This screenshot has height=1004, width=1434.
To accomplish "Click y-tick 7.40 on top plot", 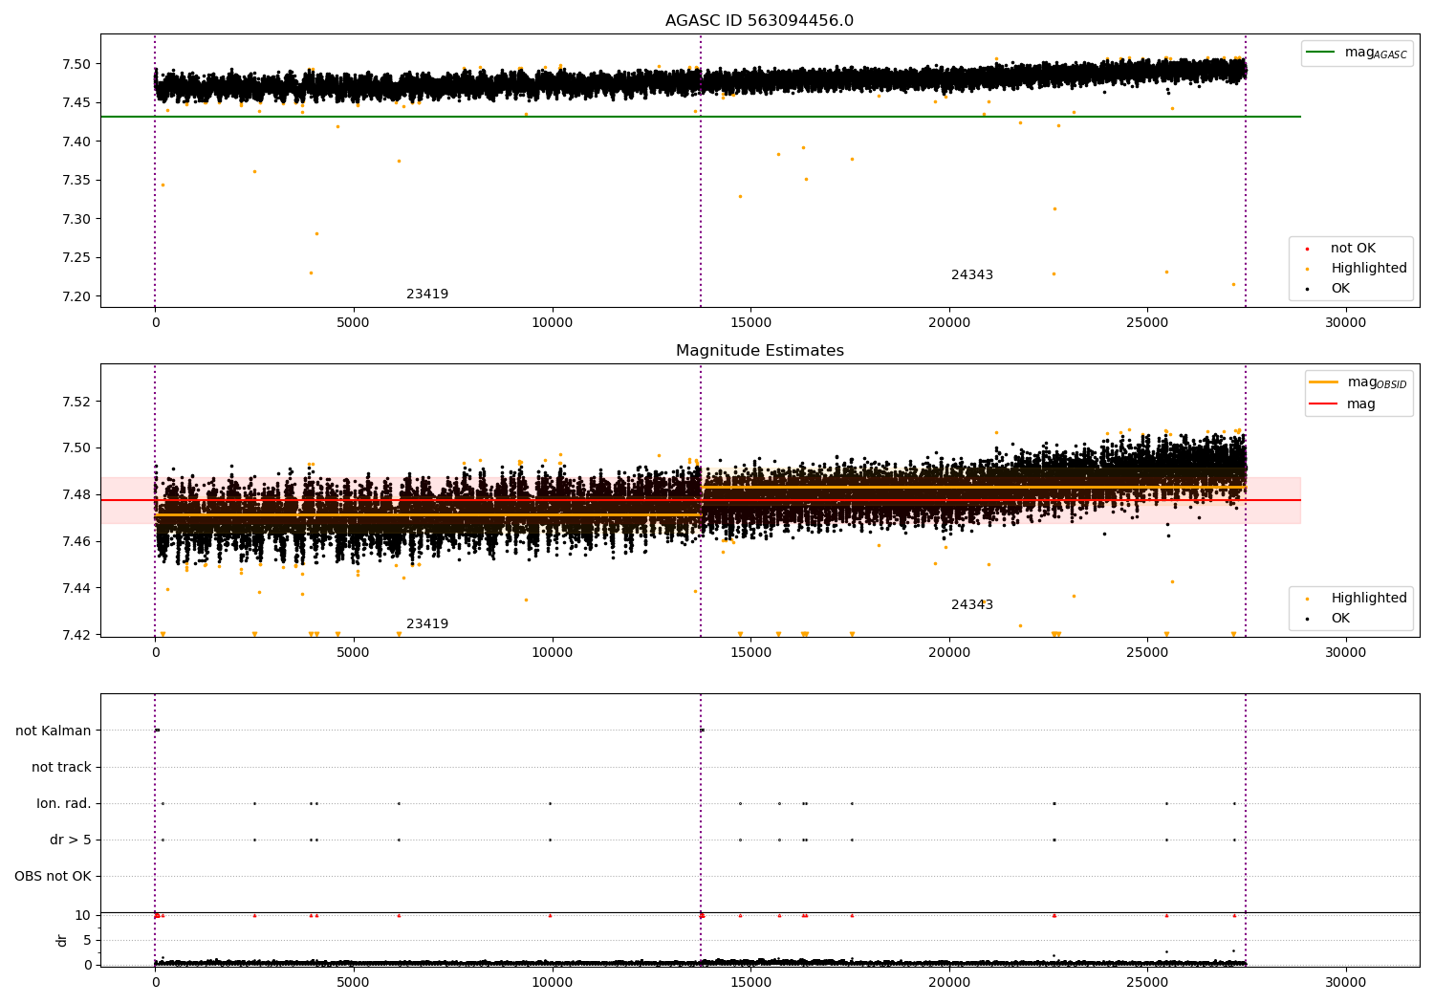I will tap(76, 142).
